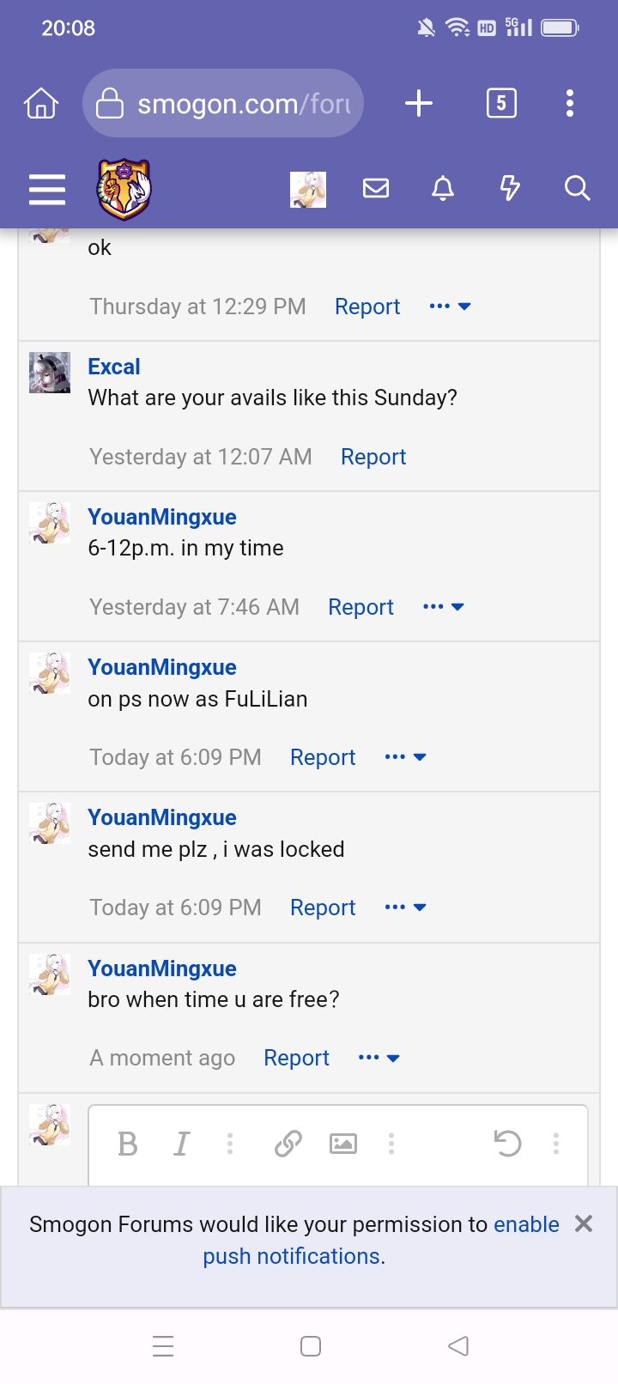
Task: Insert a link in the editor
Action: click(288, 1144)
